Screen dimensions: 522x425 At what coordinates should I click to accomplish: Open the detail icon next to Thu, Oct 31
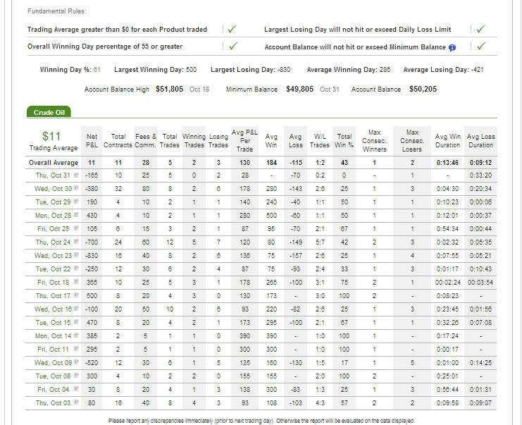[76, 175]
